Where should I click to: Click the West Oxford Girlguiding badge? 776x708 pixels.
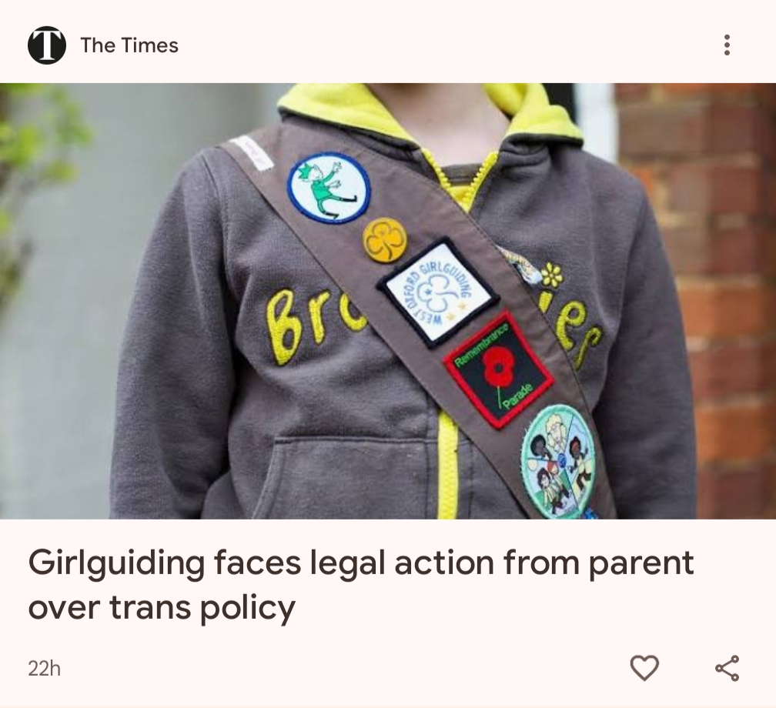pos(438,293)
